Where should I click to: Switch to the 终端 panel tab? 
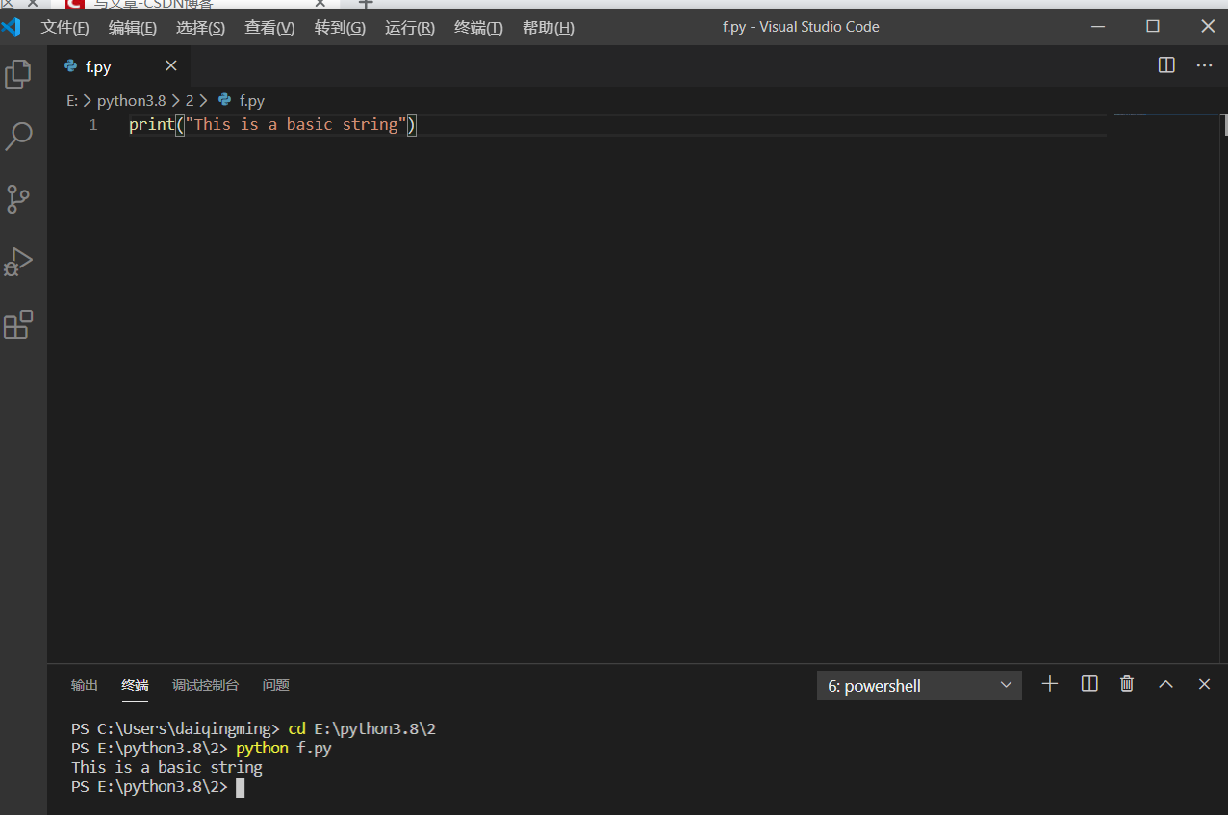tap(135, 685)
